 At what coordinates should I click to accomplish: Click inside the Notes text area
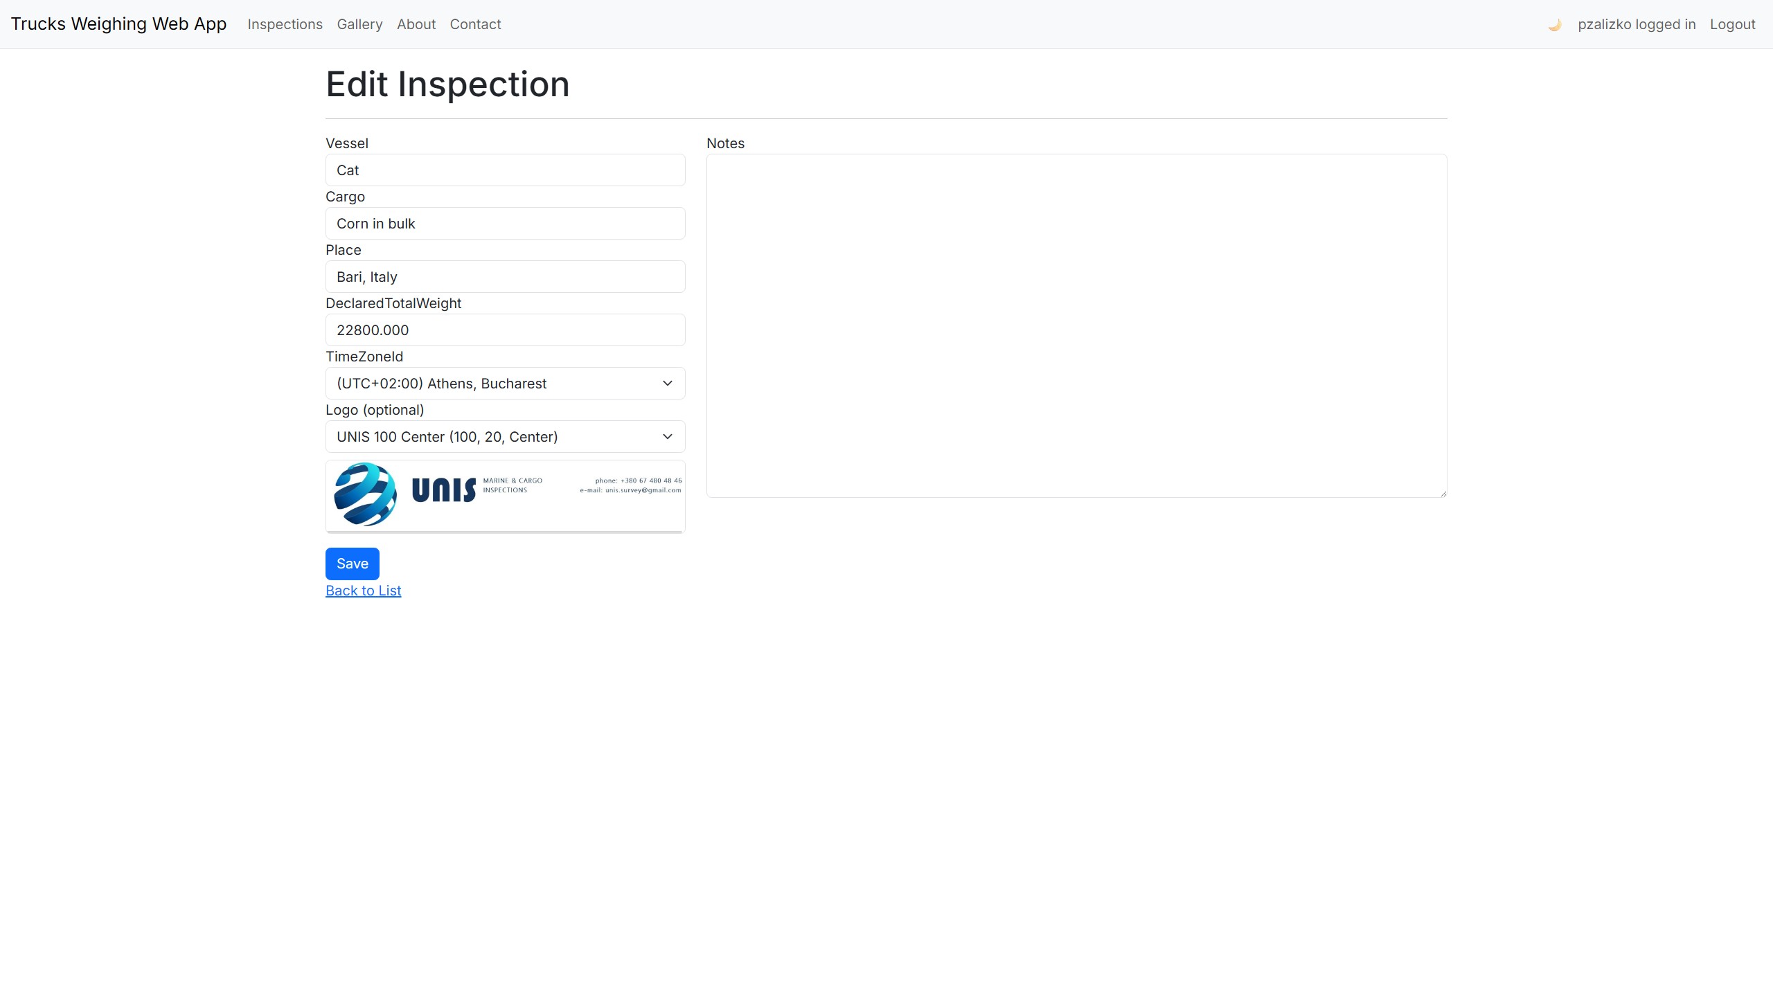click(1076, 325)
